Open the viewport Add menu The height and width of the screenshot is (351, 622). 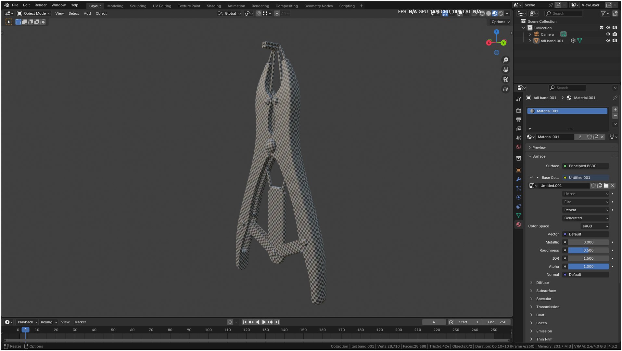pos(87,14)
